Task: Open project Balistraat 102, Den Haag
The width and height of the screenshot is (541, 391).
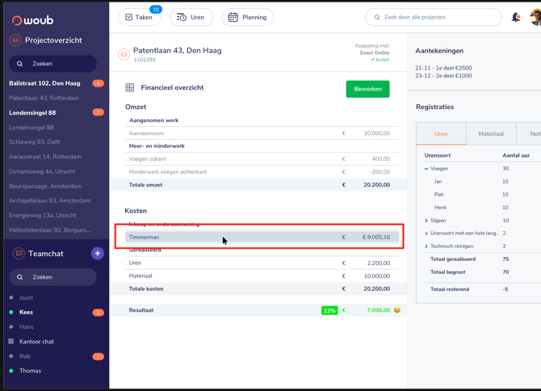Action: (44, 83)
